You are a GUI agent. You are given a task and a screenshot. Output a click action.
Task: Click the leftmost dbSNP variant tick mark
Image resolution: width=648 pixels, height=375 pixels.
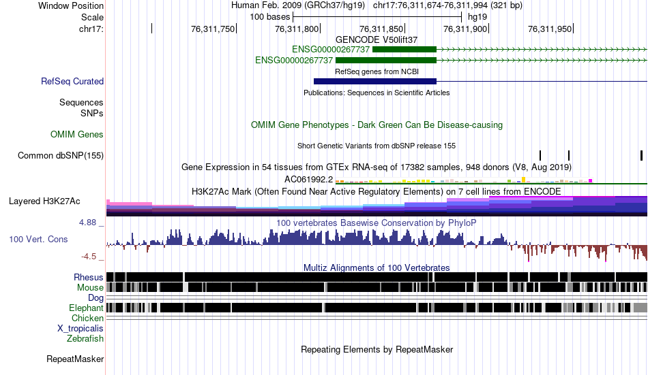(x=540, y=156)
